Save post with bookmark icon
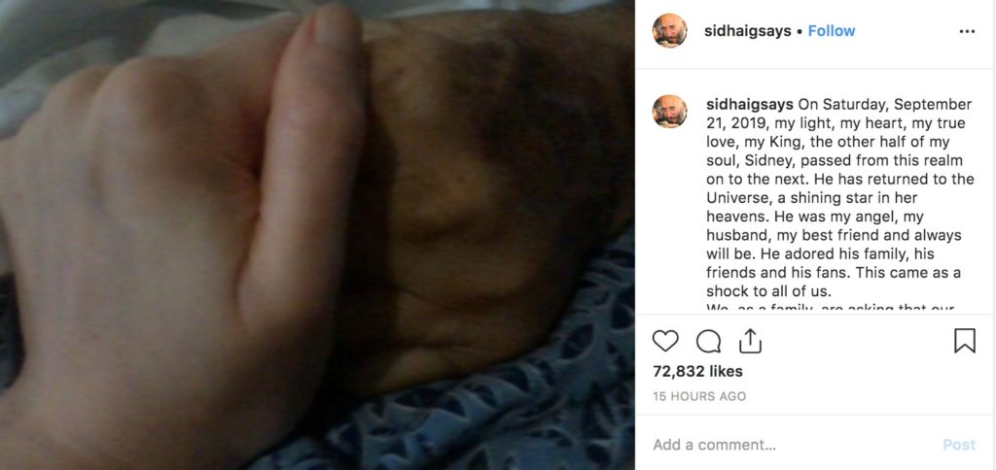Viewport: 996px width, 470px height. pos(964,341)
